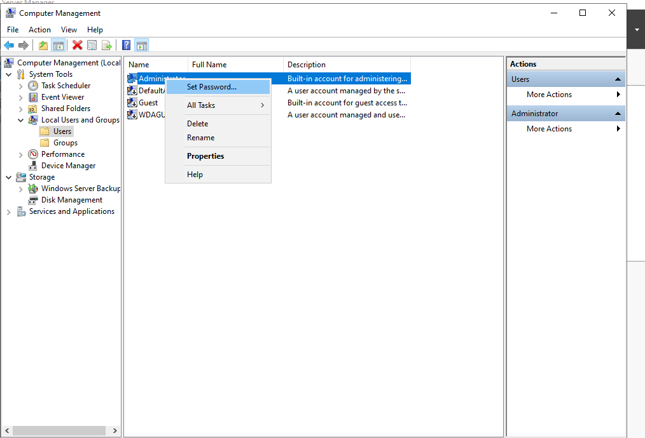
Task: Click the Forward arrow toolbar icon
Action: click(x=24, y=45)
